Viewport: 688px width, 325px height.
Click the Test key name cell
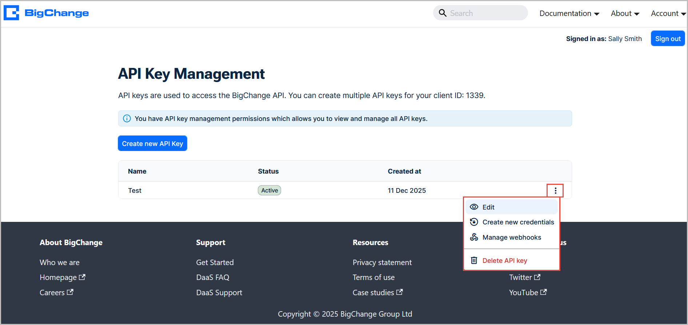pyautogui.click(x=135, y=190)
